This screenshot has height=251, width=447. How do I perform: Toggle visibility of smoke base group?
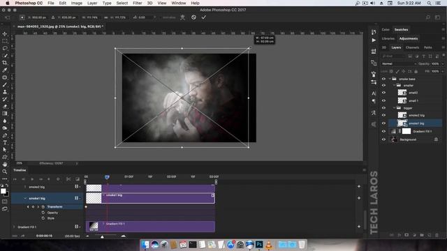tap(383, 79)
